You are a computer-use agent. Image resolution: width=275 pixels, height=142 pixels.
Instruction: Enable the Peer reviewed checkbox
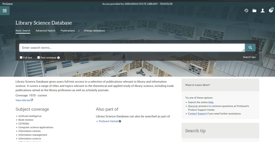(39, 58)
